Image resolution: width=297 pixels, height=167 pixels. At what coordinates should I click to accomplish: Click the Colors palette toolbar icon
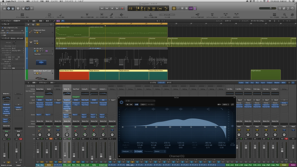(x=292, y=15)
